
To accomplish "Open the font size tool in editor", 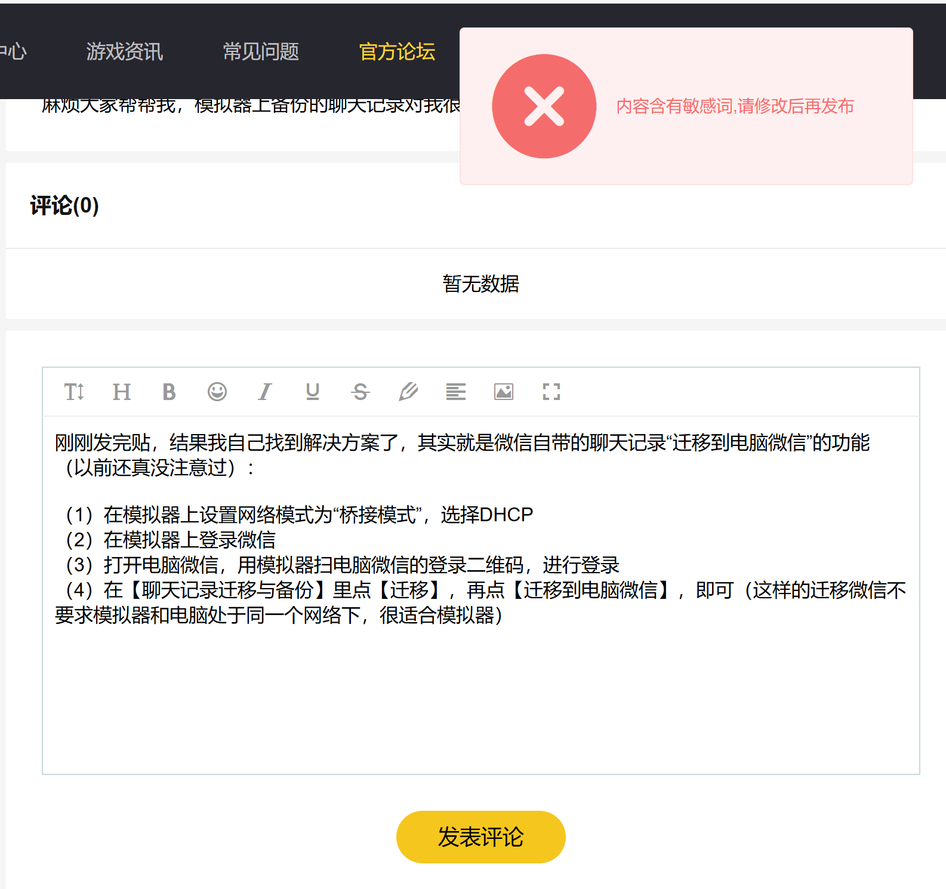I will click(x=74, y=392).
